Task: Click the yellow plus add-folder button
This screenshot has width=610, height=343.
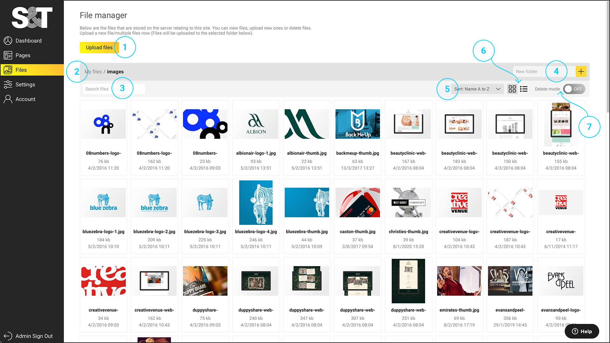Action: [581, 71]
